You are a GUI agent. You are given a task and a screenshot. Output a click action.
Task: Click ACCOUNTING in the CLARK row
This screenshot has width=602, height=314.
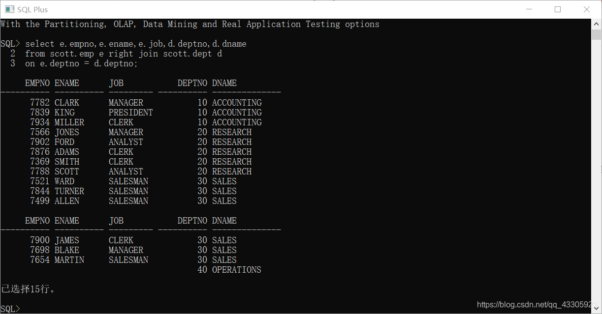click(x=237, y=103)
